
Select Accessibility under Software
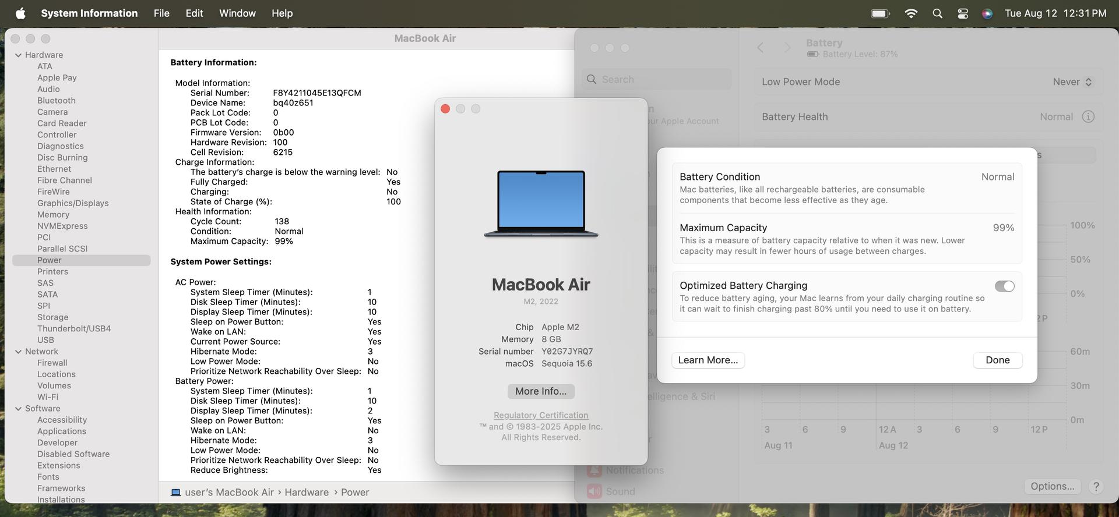click(62, 420)
